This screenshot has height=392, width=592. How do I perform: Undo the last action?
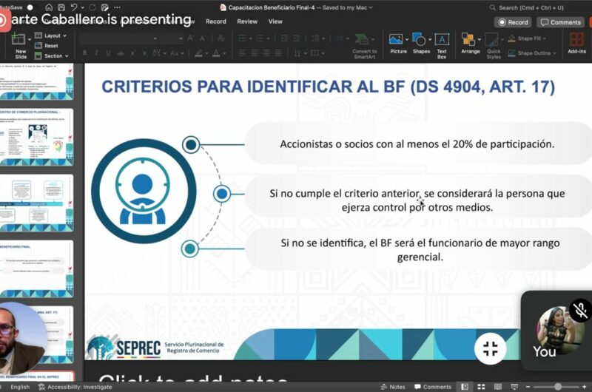click(74, 7)
